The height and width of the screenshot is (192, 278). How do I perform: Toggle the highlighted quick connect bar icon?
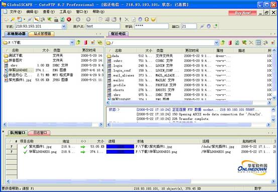pos(36,19)
